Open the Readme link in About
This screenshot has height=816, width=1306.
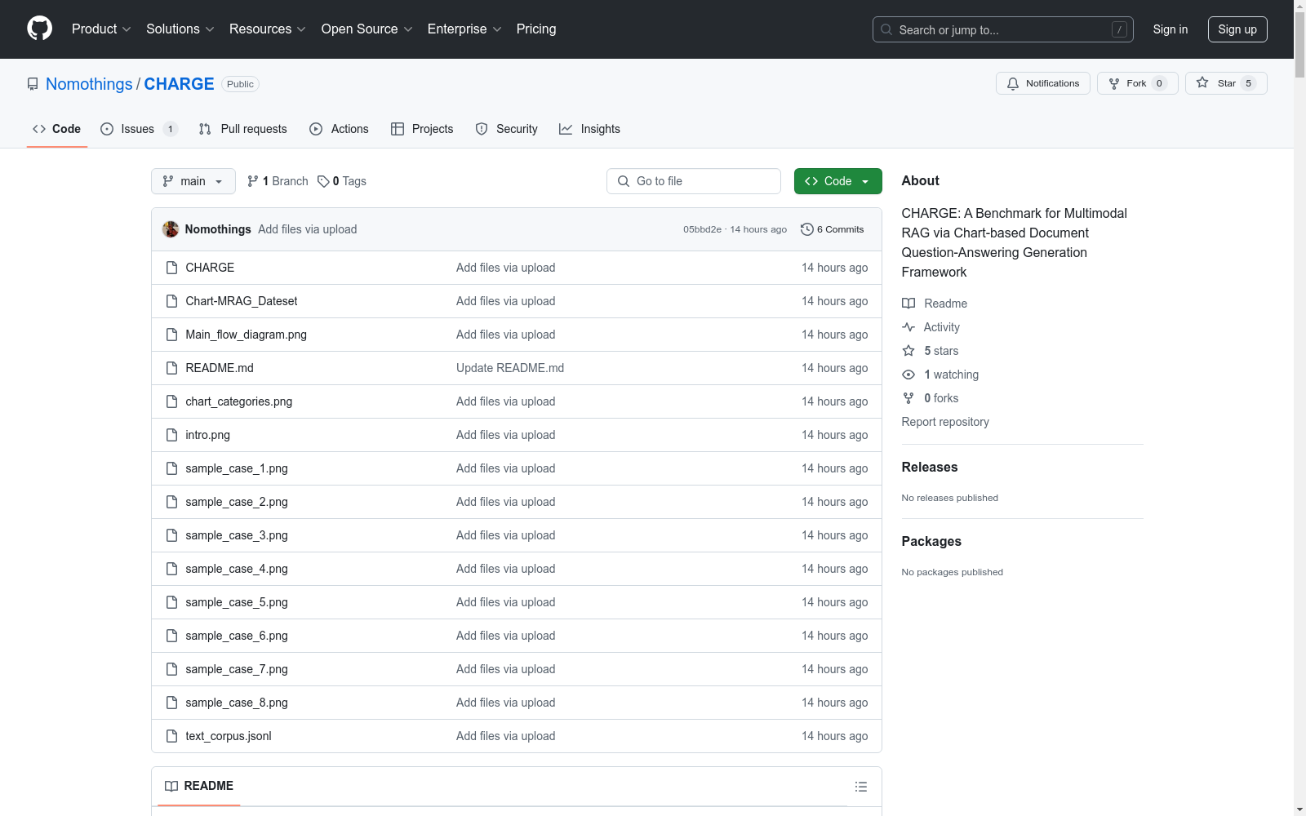pos(945,304)
